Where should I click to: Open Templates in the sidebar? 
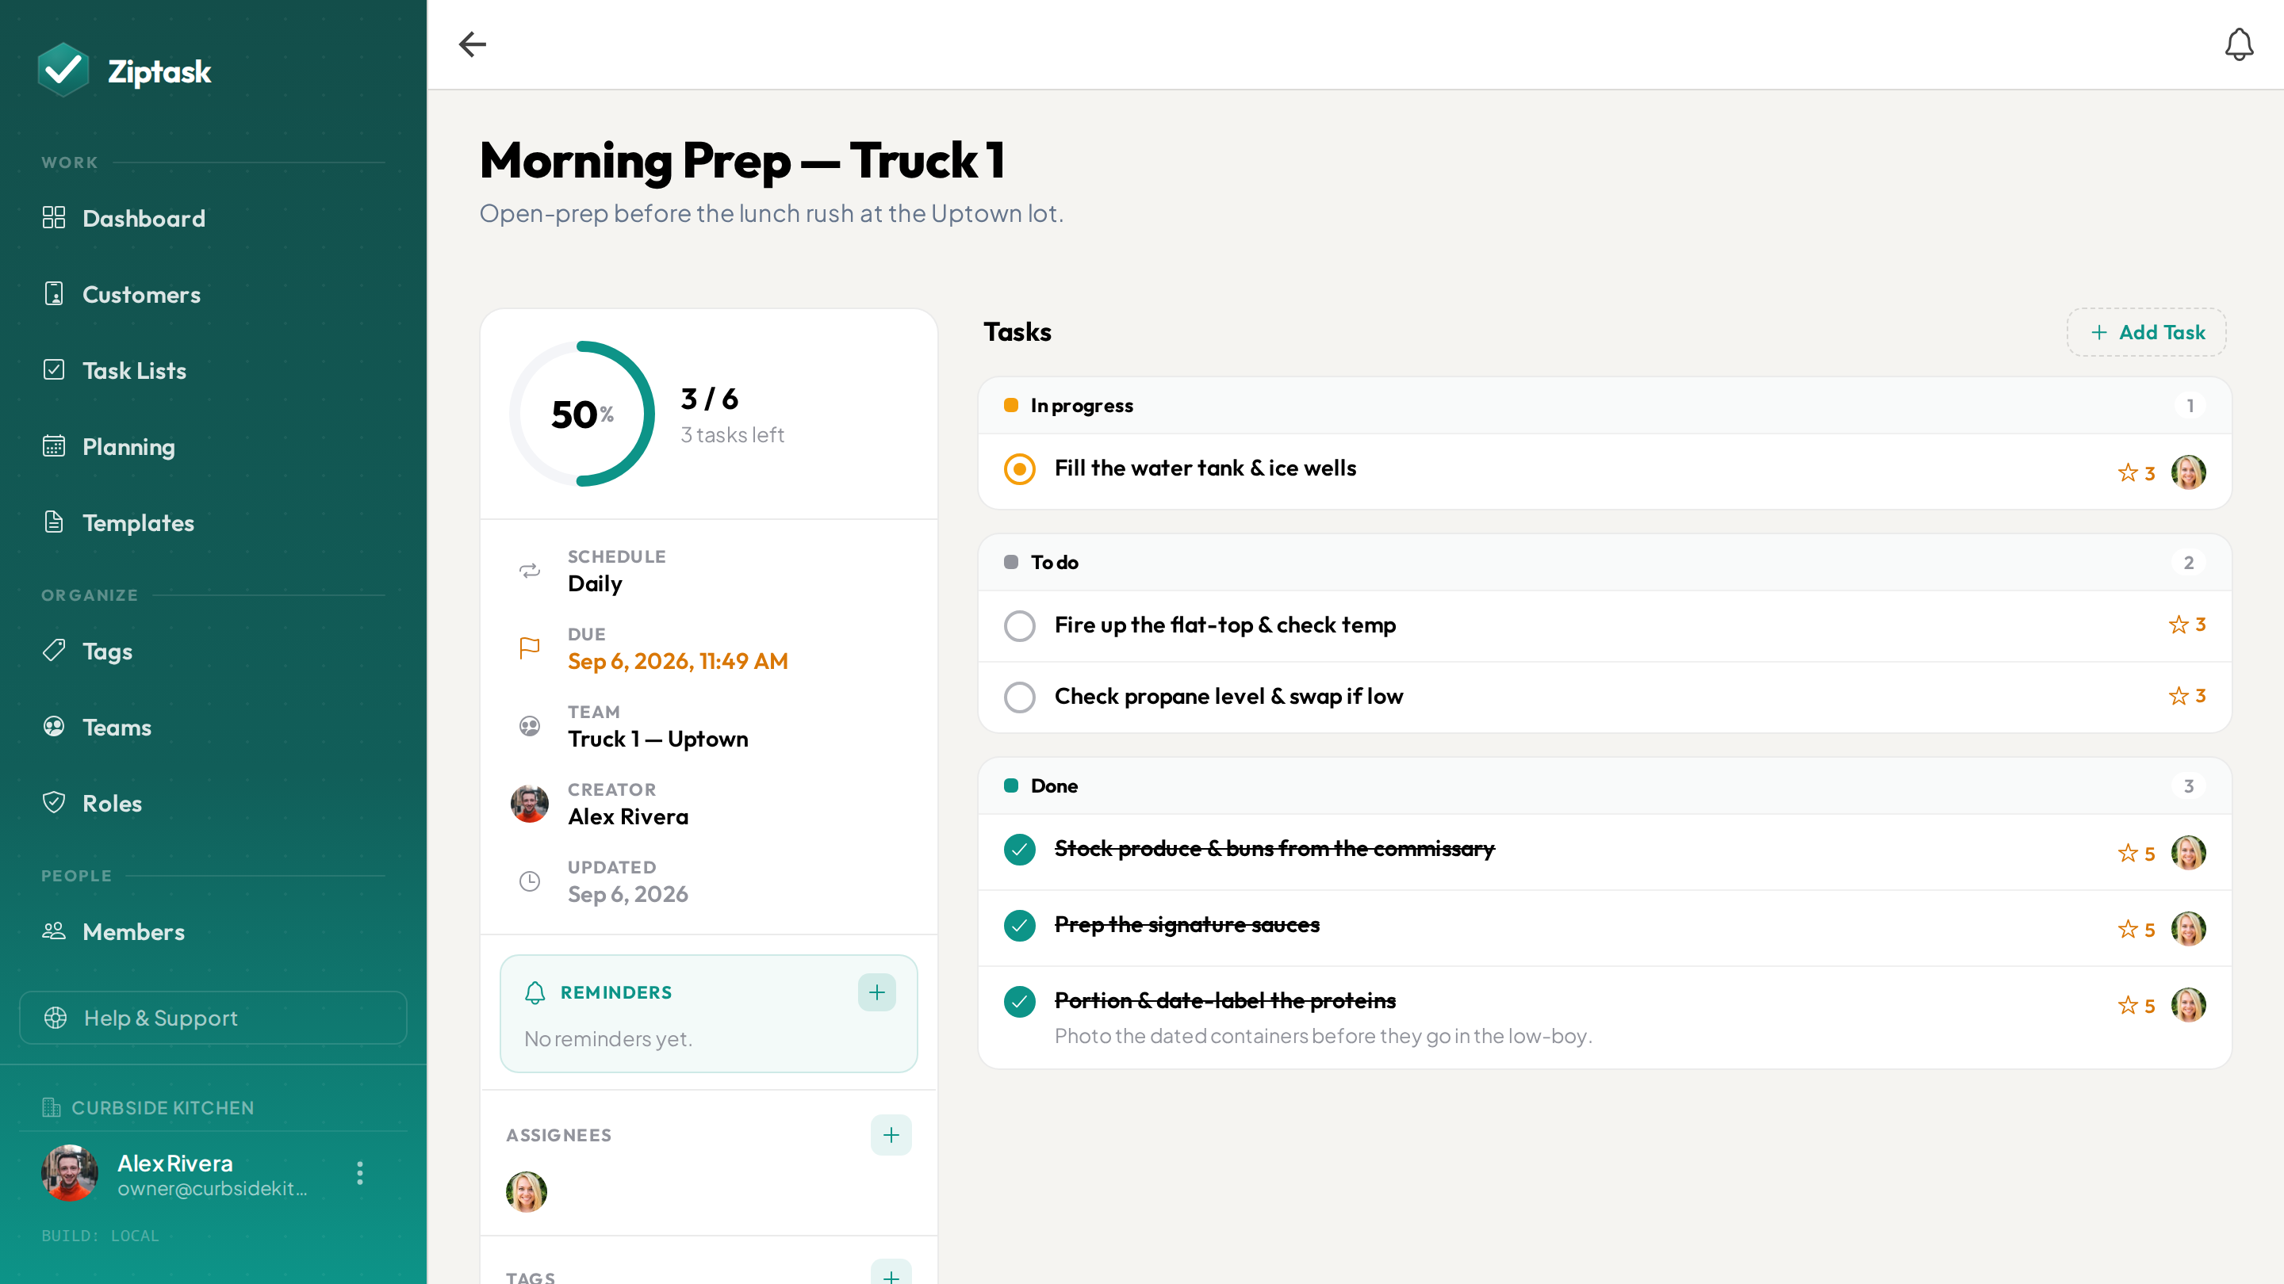(213, 523)
